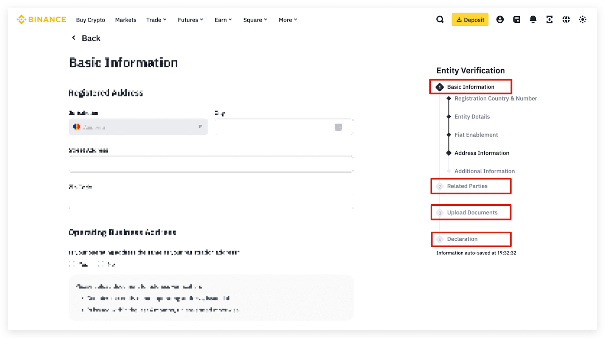Screen dimensions: 605x338
Task: Click the street address input field
Action: [211, 164]
